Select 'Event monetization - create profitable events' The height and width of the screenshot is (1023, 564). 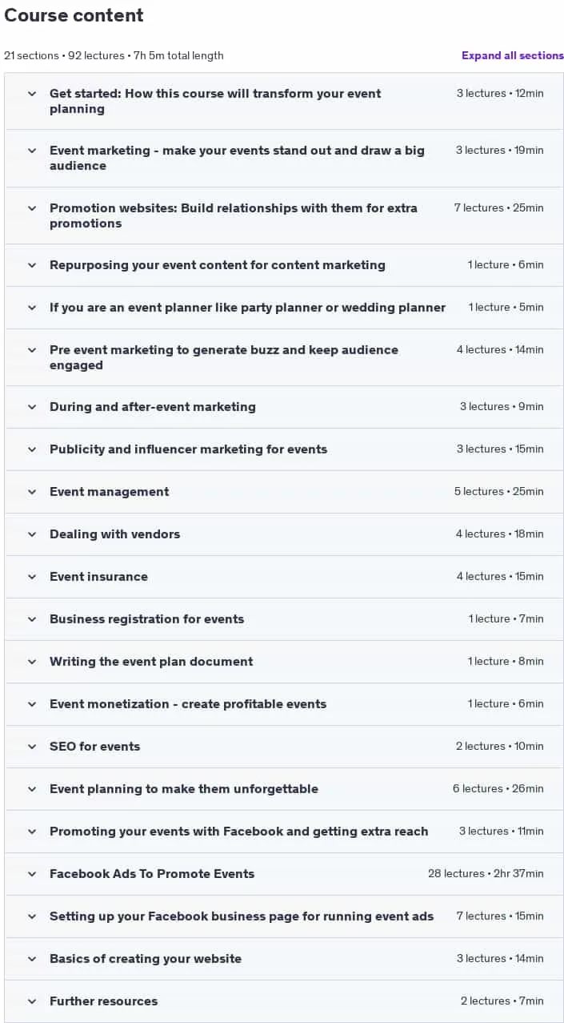[188, 704]
